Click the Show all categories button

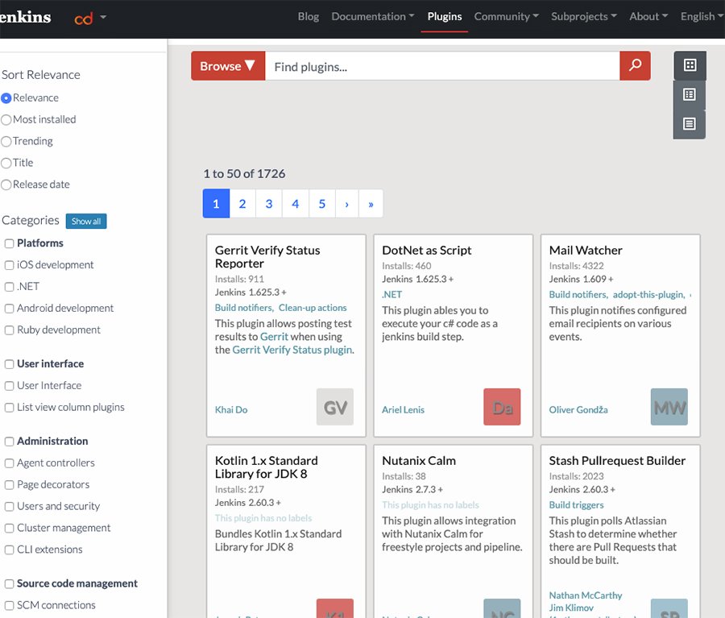point(86,221)
